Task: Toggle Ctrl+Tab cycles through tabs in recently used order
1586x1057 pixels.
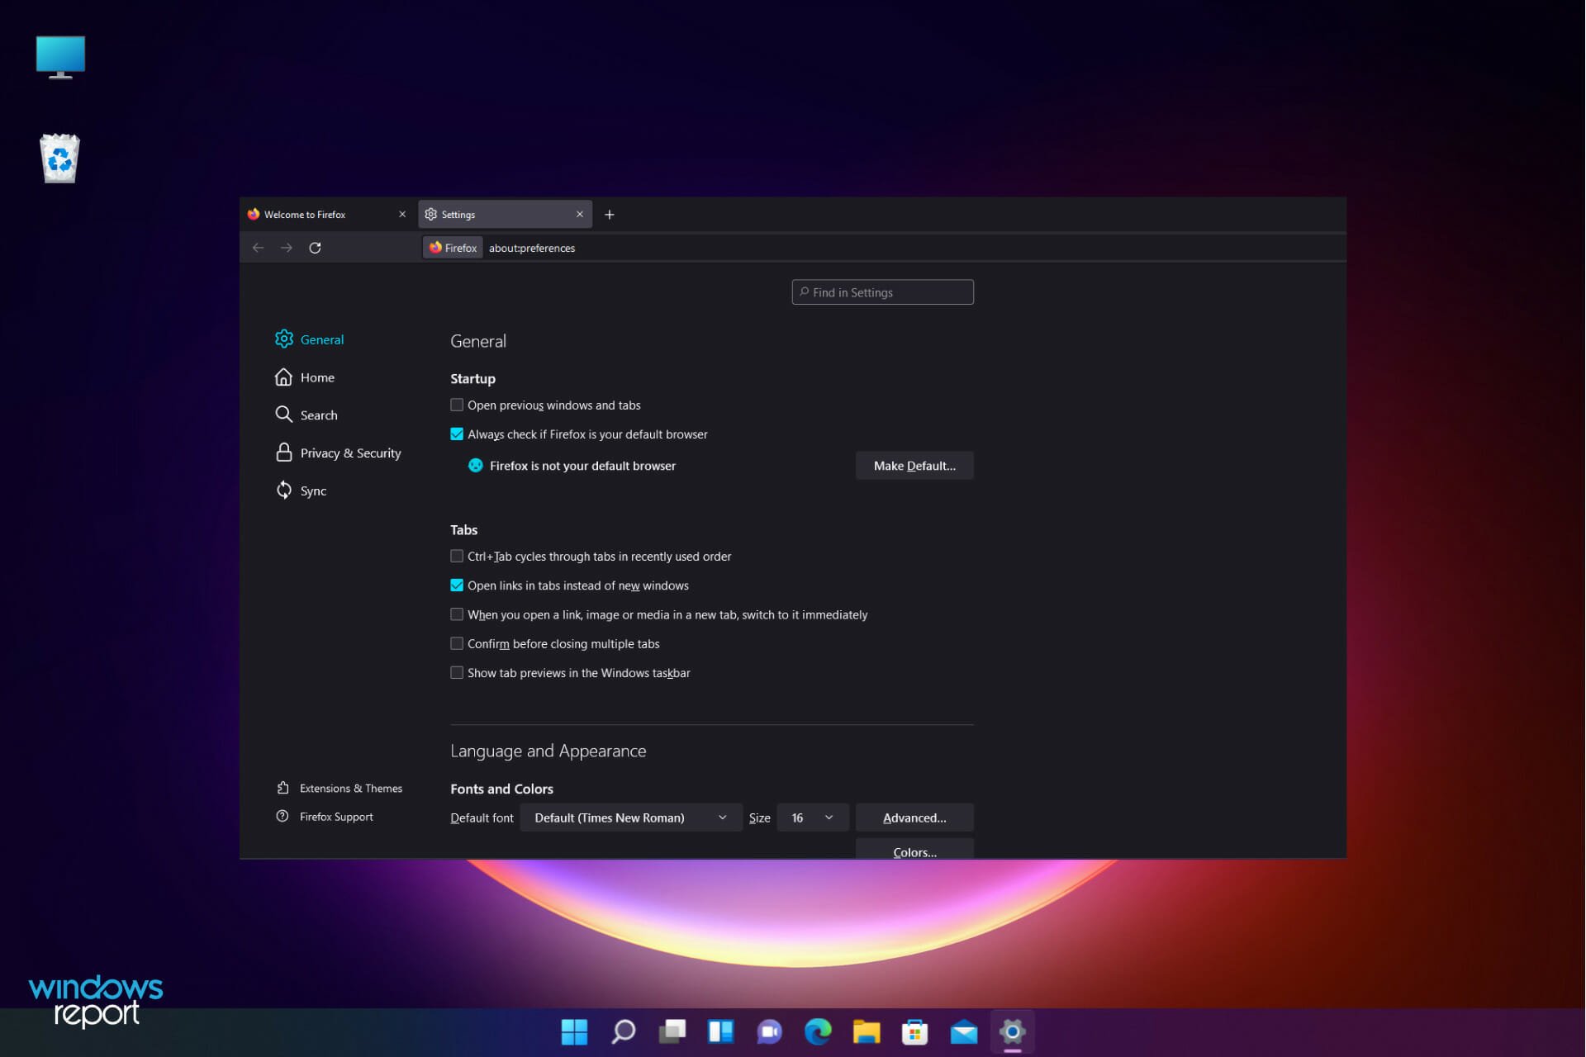Action: click(457, 556)
